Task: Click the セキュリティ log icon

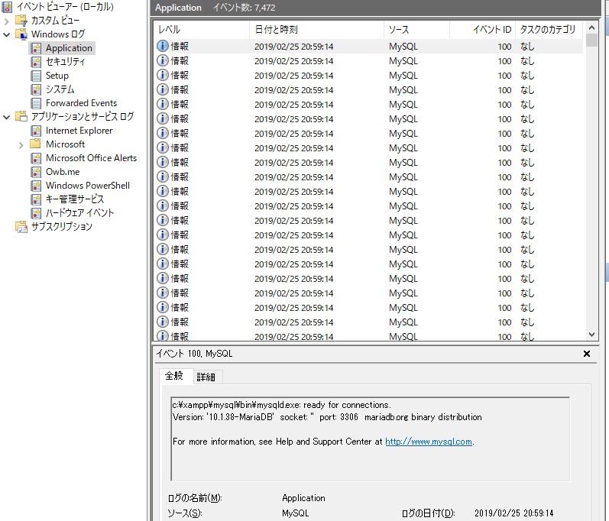Action: [36, 62]
